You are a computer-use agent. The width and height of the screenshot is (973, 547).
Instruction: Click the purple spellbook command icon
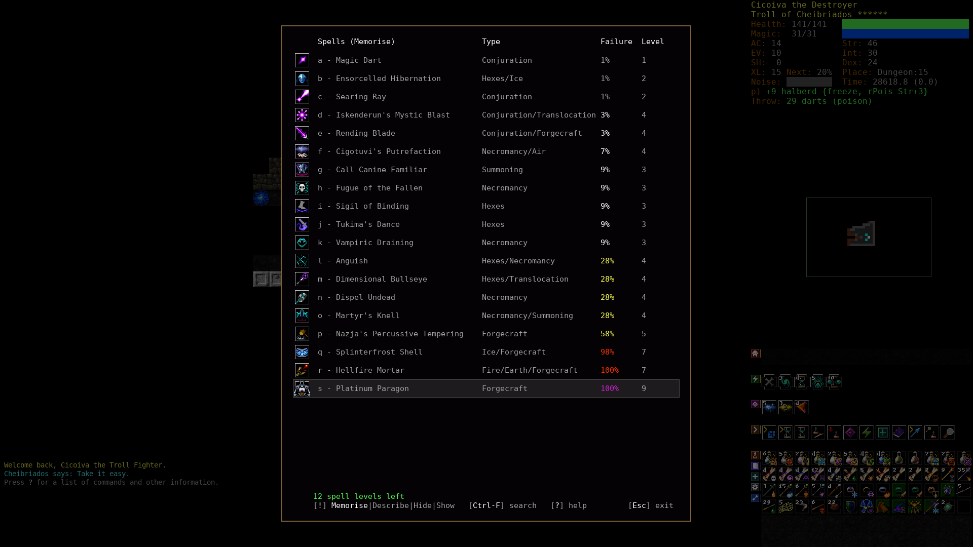899,433
